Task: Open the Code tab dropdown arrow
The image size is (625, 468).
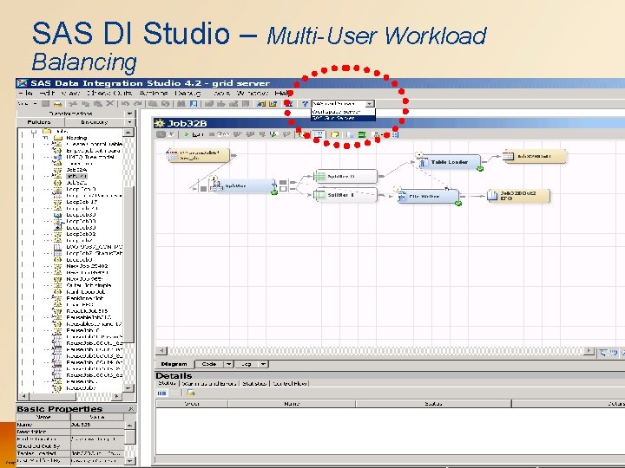Action: point(228,364)
